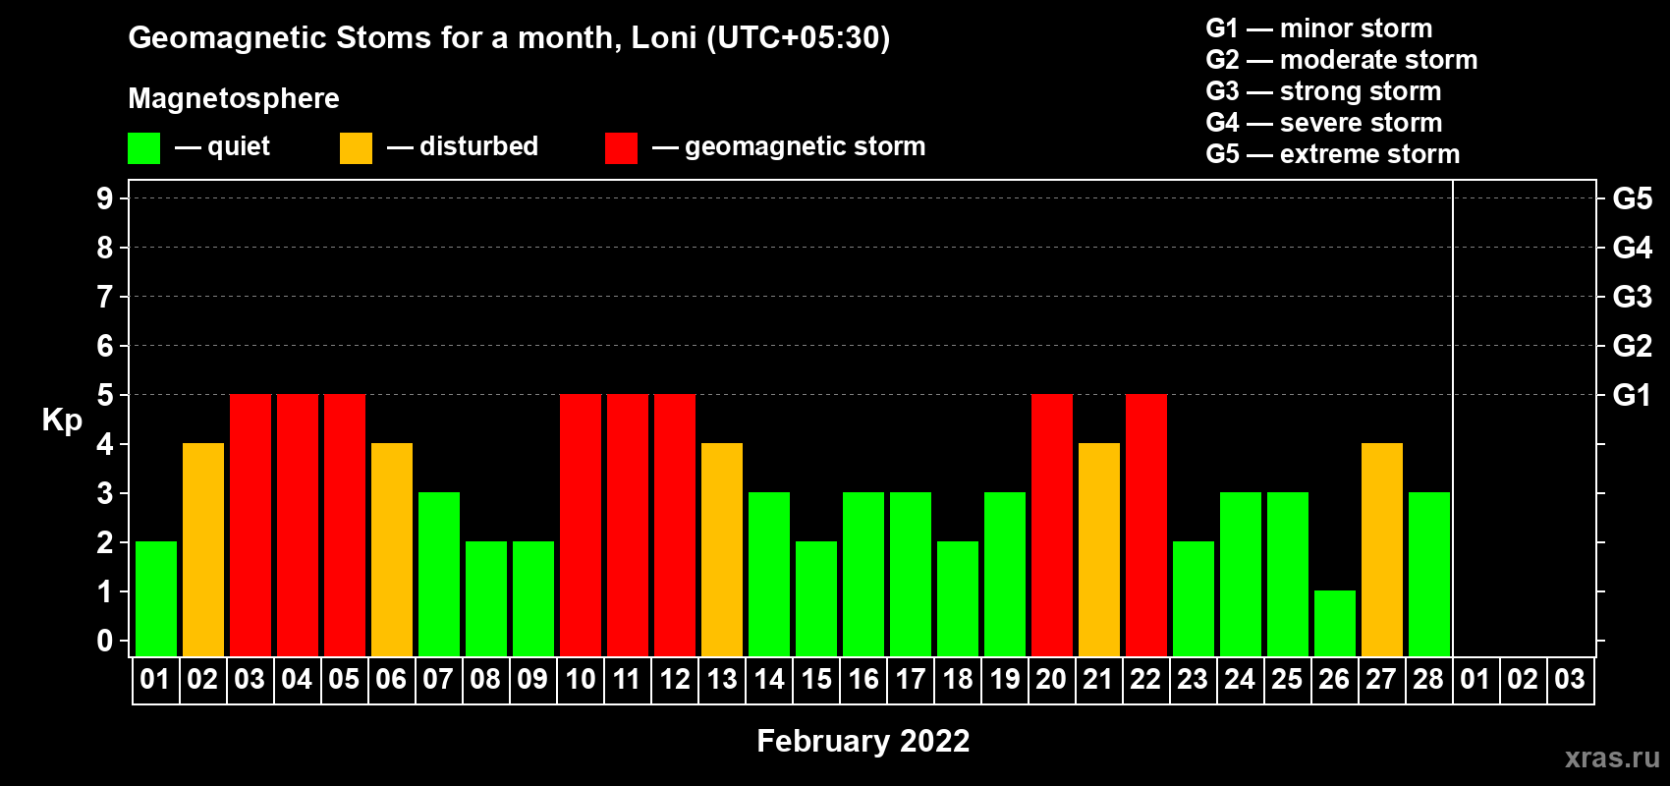Pick the red geomagnetic storm legend swatch
The width and height of the screenshot is (1670, 786).
(621, 148)
